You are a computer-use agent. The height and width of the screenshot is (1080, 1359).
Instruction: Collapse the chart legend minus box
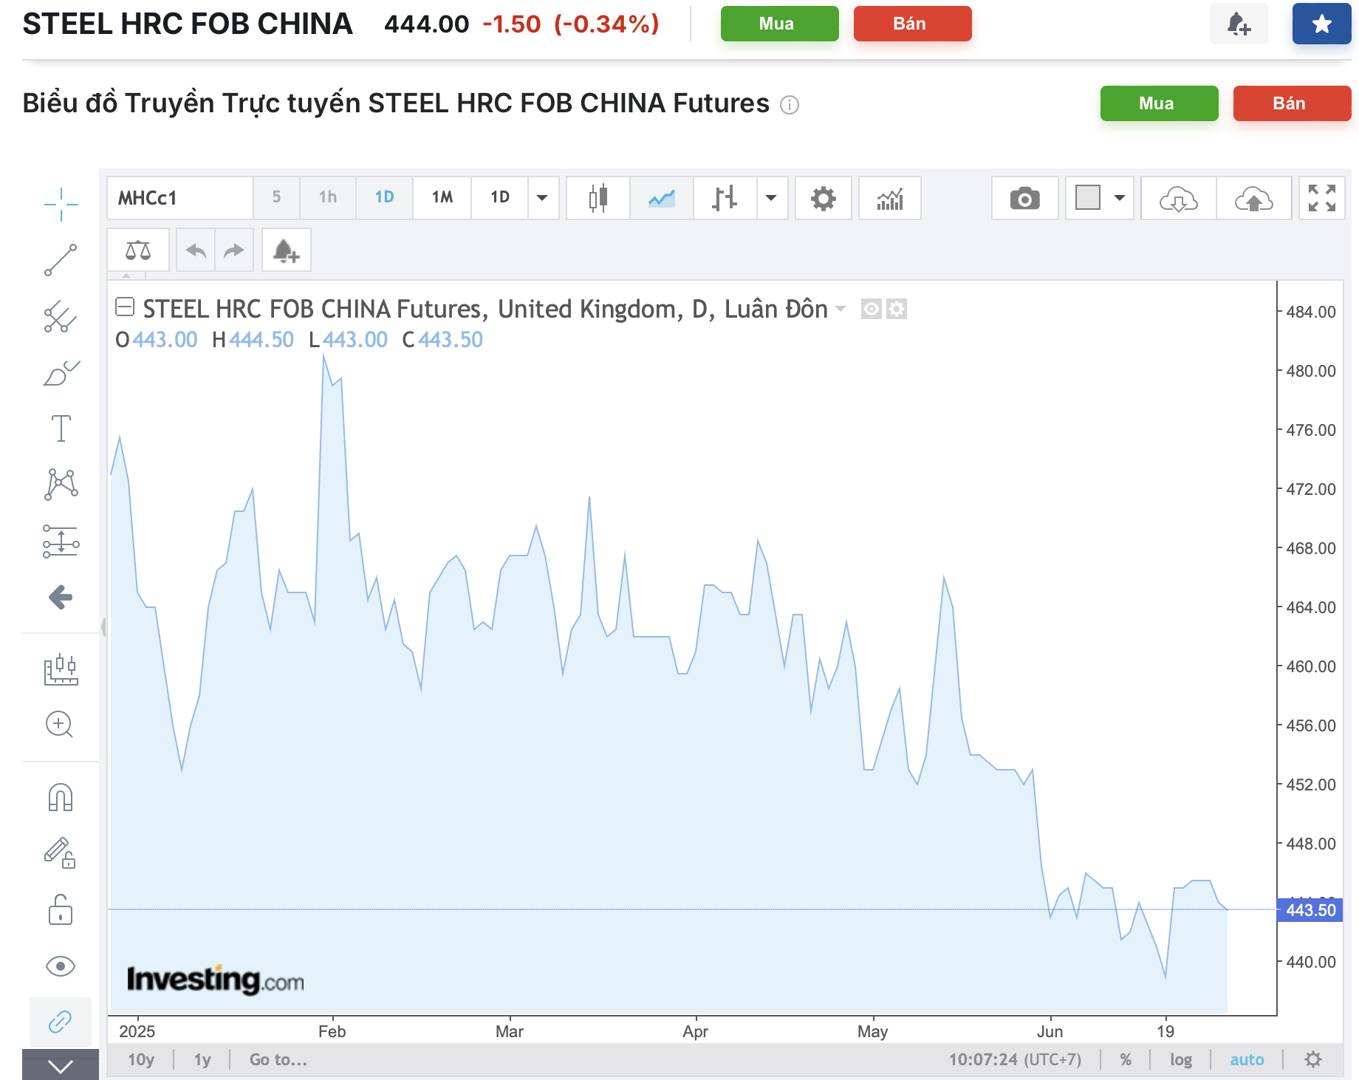pos(125,307)
